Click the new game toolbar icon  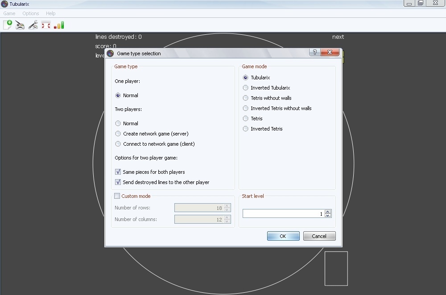(8, 25)
